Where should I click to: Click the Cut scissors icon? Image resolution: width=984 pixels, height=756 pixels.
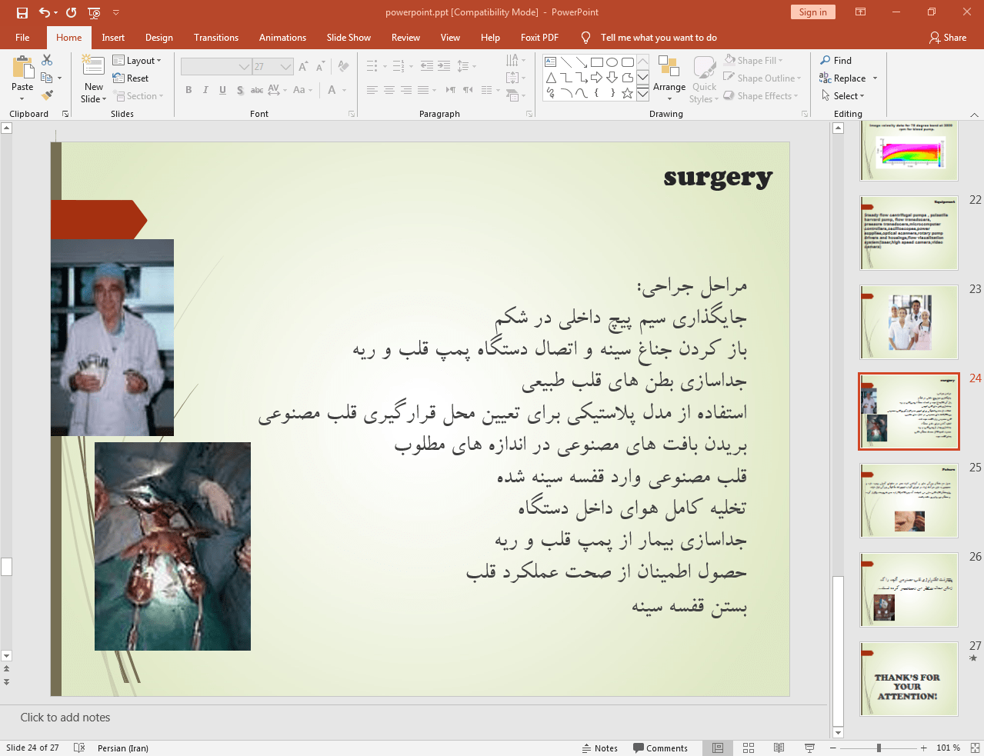click(x=47, y=60)
